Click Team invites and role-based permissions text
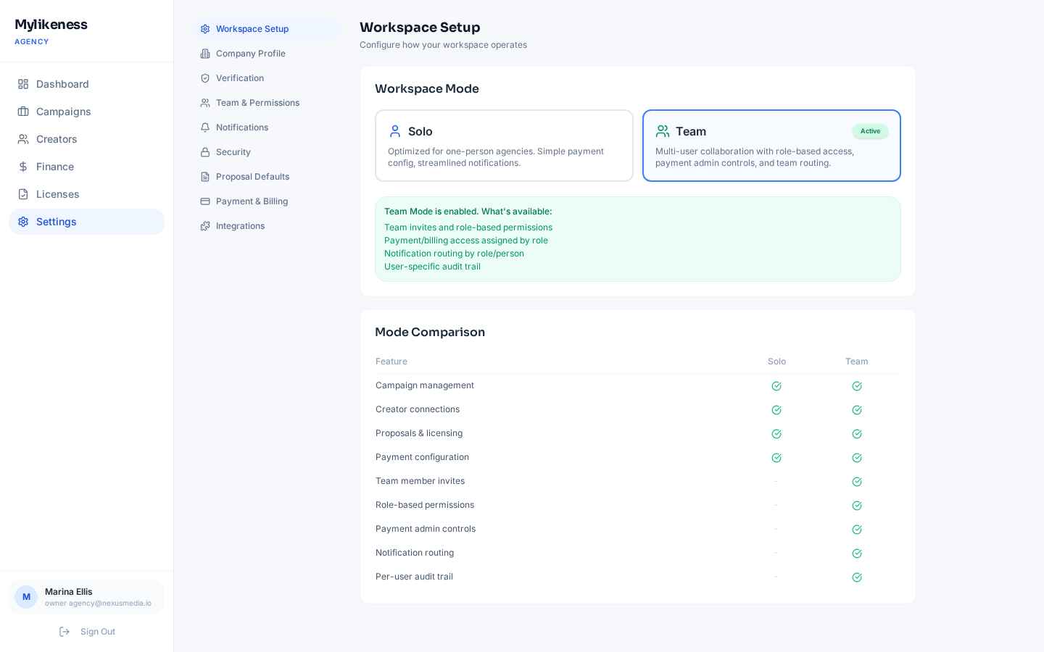 (x=468, y=227)
